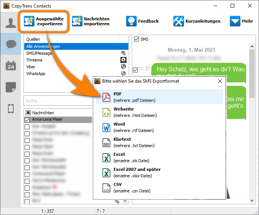Choose PDF export format
The height and width of the screenshot is (215, 259).
[x=159, y=97]
